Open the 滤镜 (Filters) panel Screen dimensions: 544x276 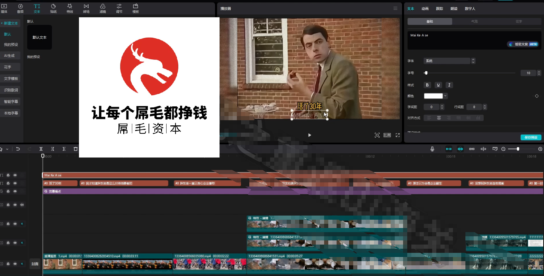(x=102, y=8)
